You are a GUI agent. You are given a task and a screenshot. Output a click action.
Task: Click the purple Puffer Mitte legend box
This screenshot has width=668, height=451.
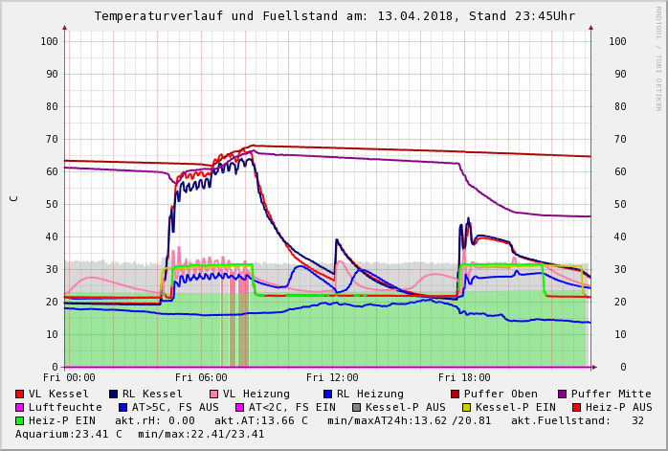pos(562,395)
